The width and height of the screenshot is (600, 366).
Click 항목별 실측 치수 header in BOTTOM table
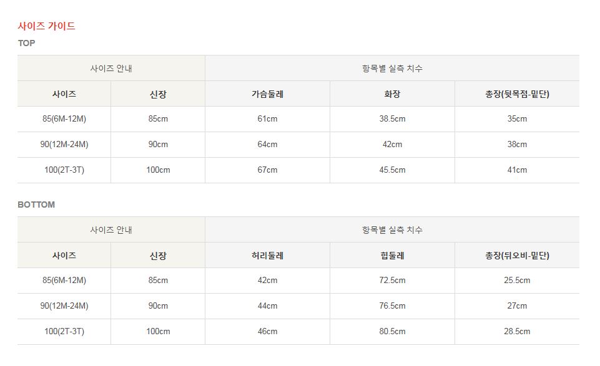[x=392, y=230]
